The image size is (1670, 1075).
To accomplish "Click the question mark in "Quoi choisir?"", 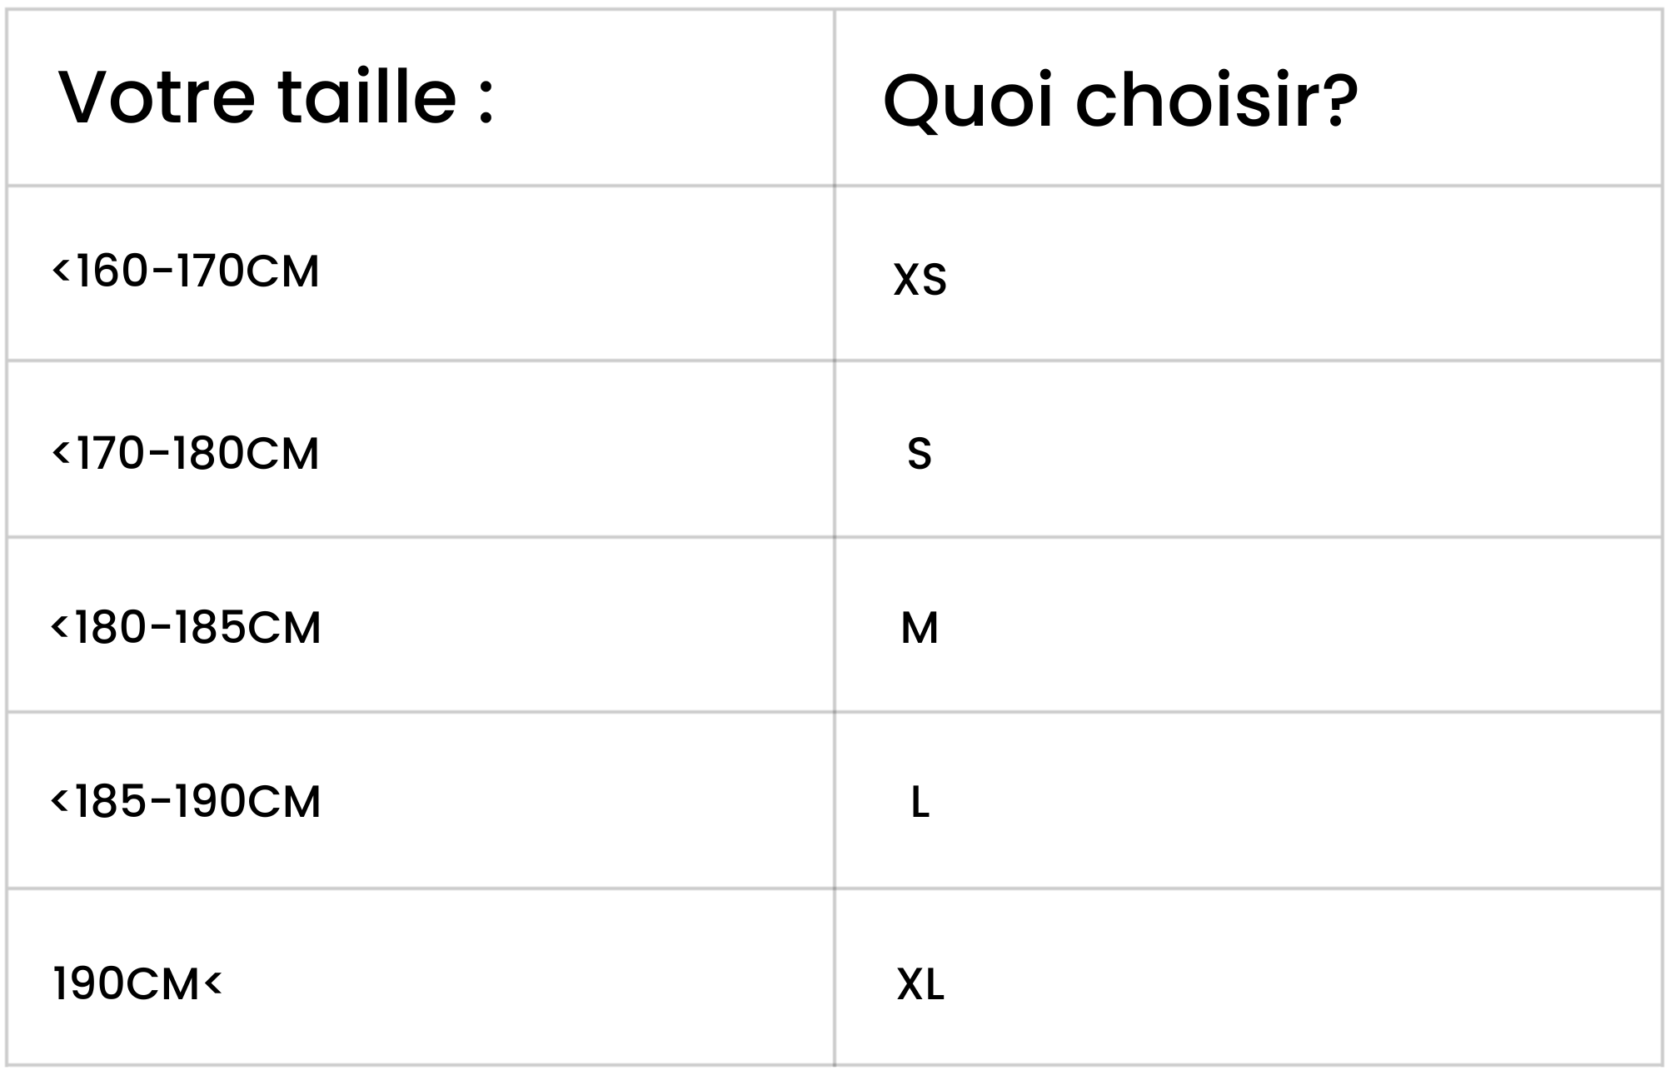I will coord(1339,100).
